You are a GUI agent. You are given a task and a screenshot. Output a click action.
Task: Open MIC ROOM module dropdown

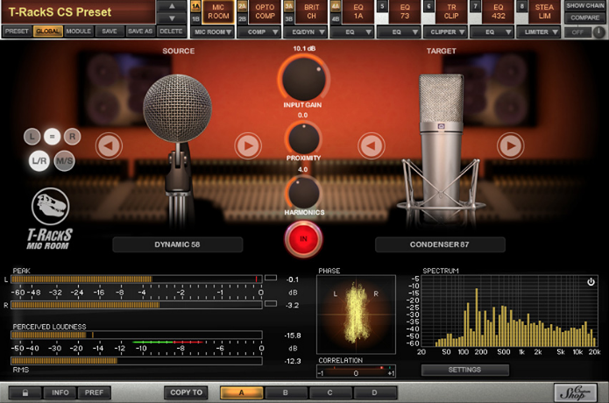coord(213,32)
